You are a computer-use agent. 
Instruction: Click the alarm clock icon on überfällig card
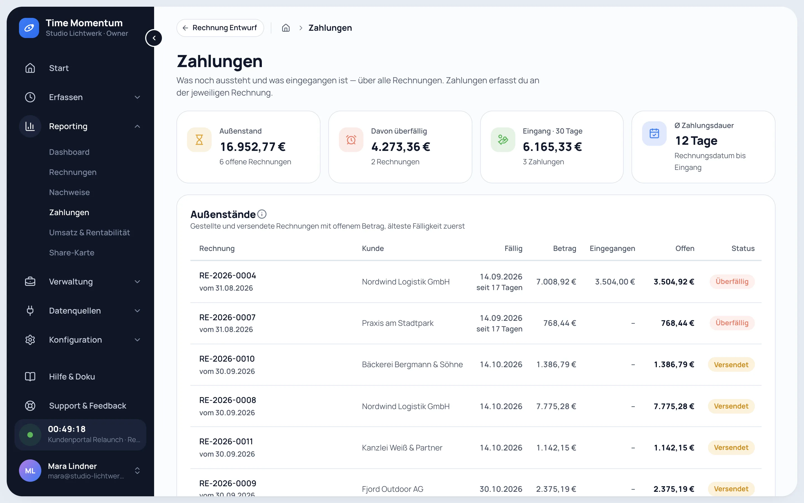(351, 140)
